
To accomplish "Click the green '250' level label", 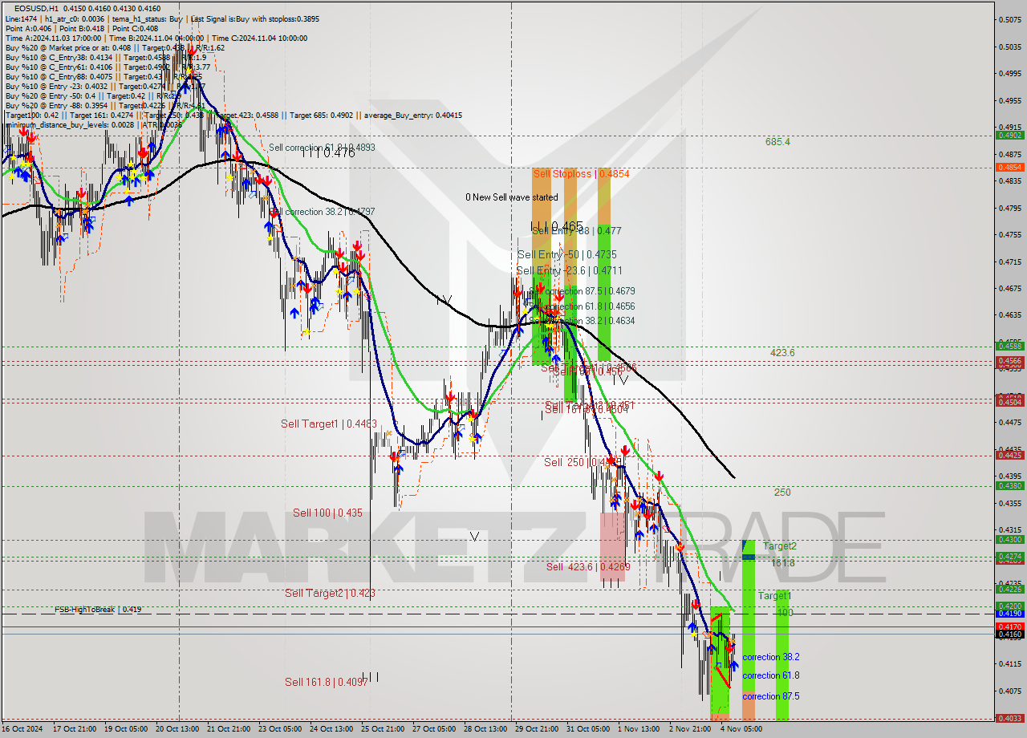I will [x=782, y=493].
